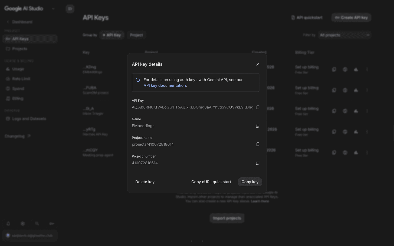
Task: Click the Copy key button
Action: point(250,182)
